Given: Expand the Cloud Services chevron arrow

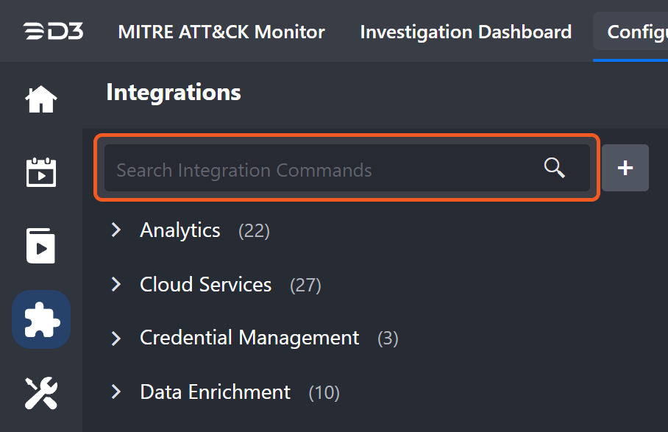Looking at the screenshot, I should [116, 284].
